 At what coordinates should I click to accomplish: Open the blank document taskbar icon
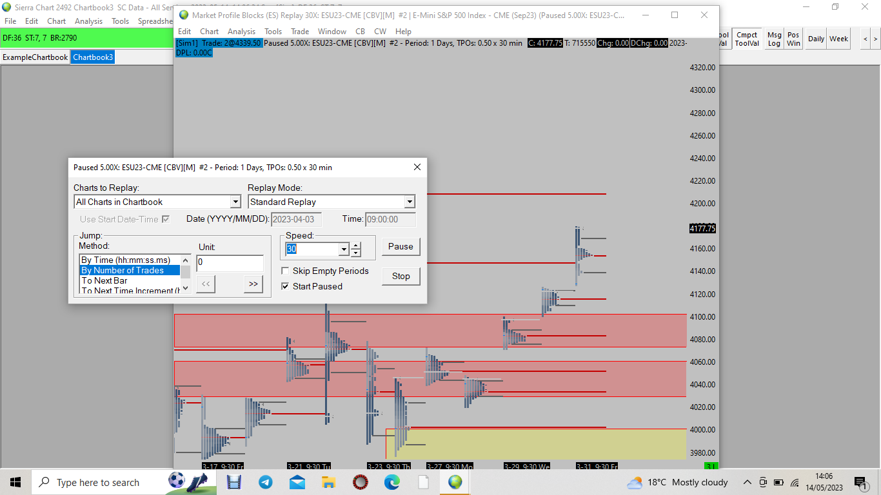point(424,482)
